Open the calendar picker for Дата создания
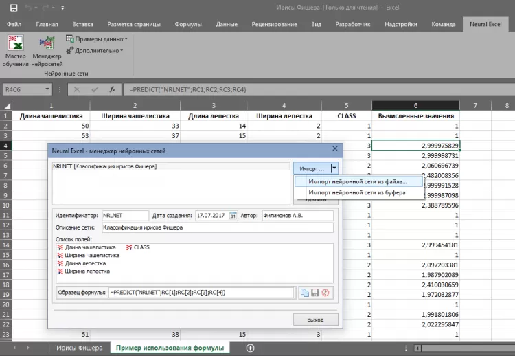This screenshot has height=356, width=515. 233,216
